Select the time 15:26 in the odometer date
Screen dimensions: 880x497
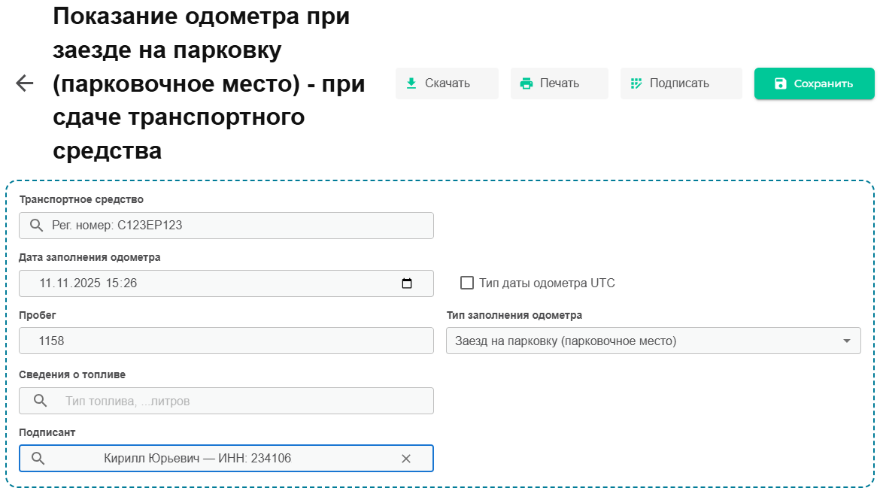[121, 283]
